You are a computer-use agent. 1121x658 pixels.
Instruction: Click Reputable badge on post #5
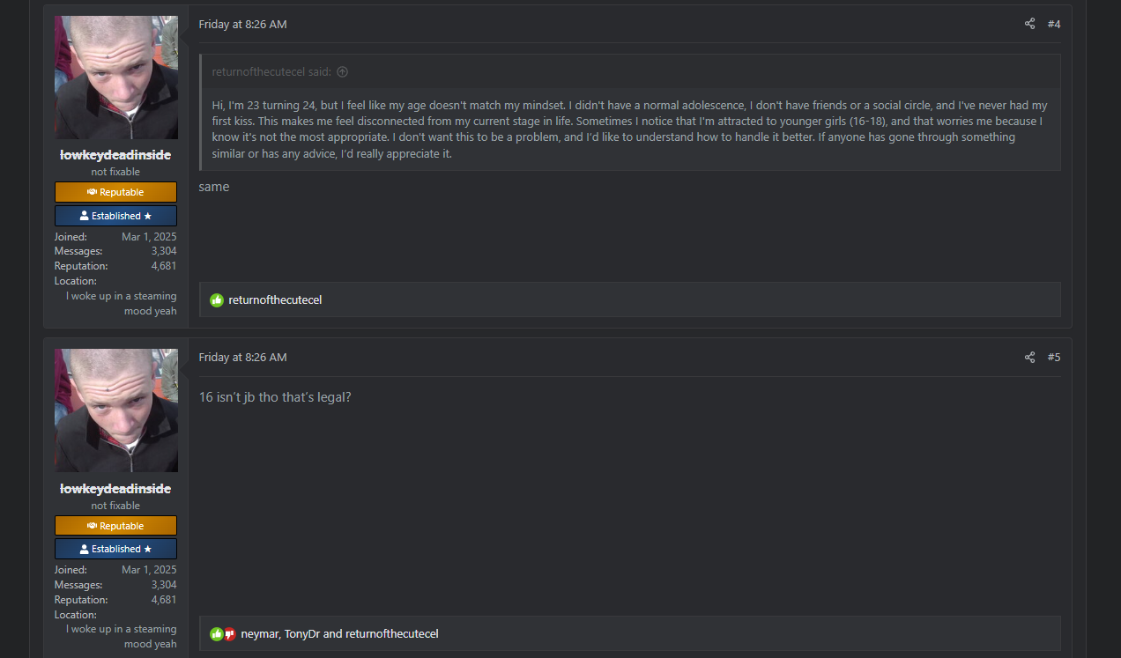point(115,526)
